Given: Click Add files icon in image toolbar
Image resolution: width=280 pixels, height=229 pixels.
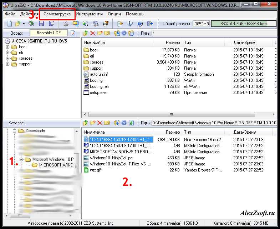Looking at the screenshot, I should click(x=117, y=33).
